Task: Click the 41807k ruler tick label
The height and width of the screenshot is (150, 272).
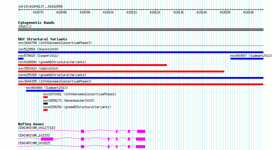Action: pyautogui.click(x=38, y=12)
